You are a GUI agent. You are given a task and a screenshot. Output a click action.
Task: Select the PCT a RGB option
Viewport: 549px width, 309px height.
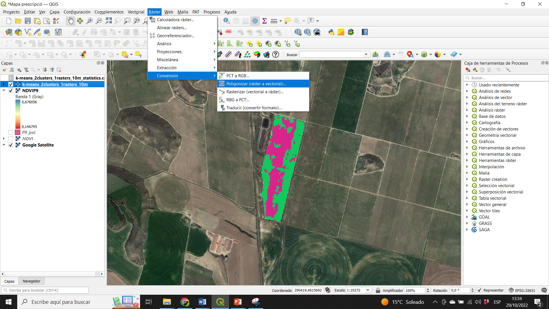(x=263, y=76)
